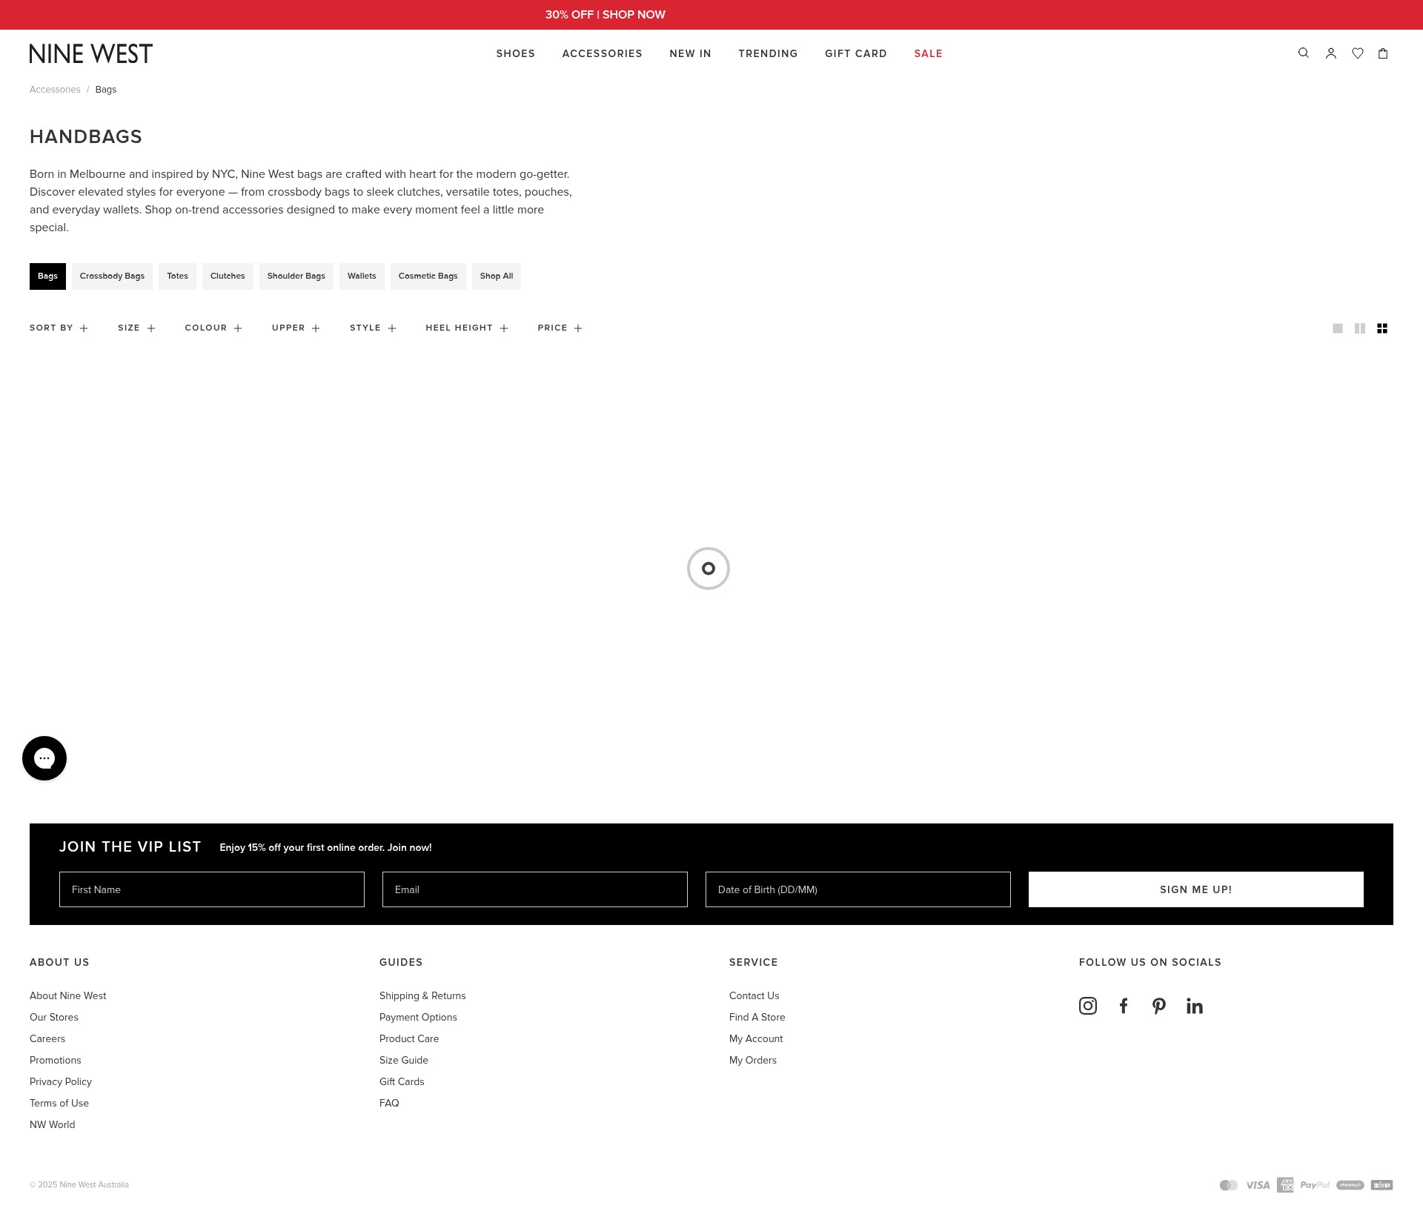Open the Shoes menu
1423x1220 pixels.
click(516, 53)
